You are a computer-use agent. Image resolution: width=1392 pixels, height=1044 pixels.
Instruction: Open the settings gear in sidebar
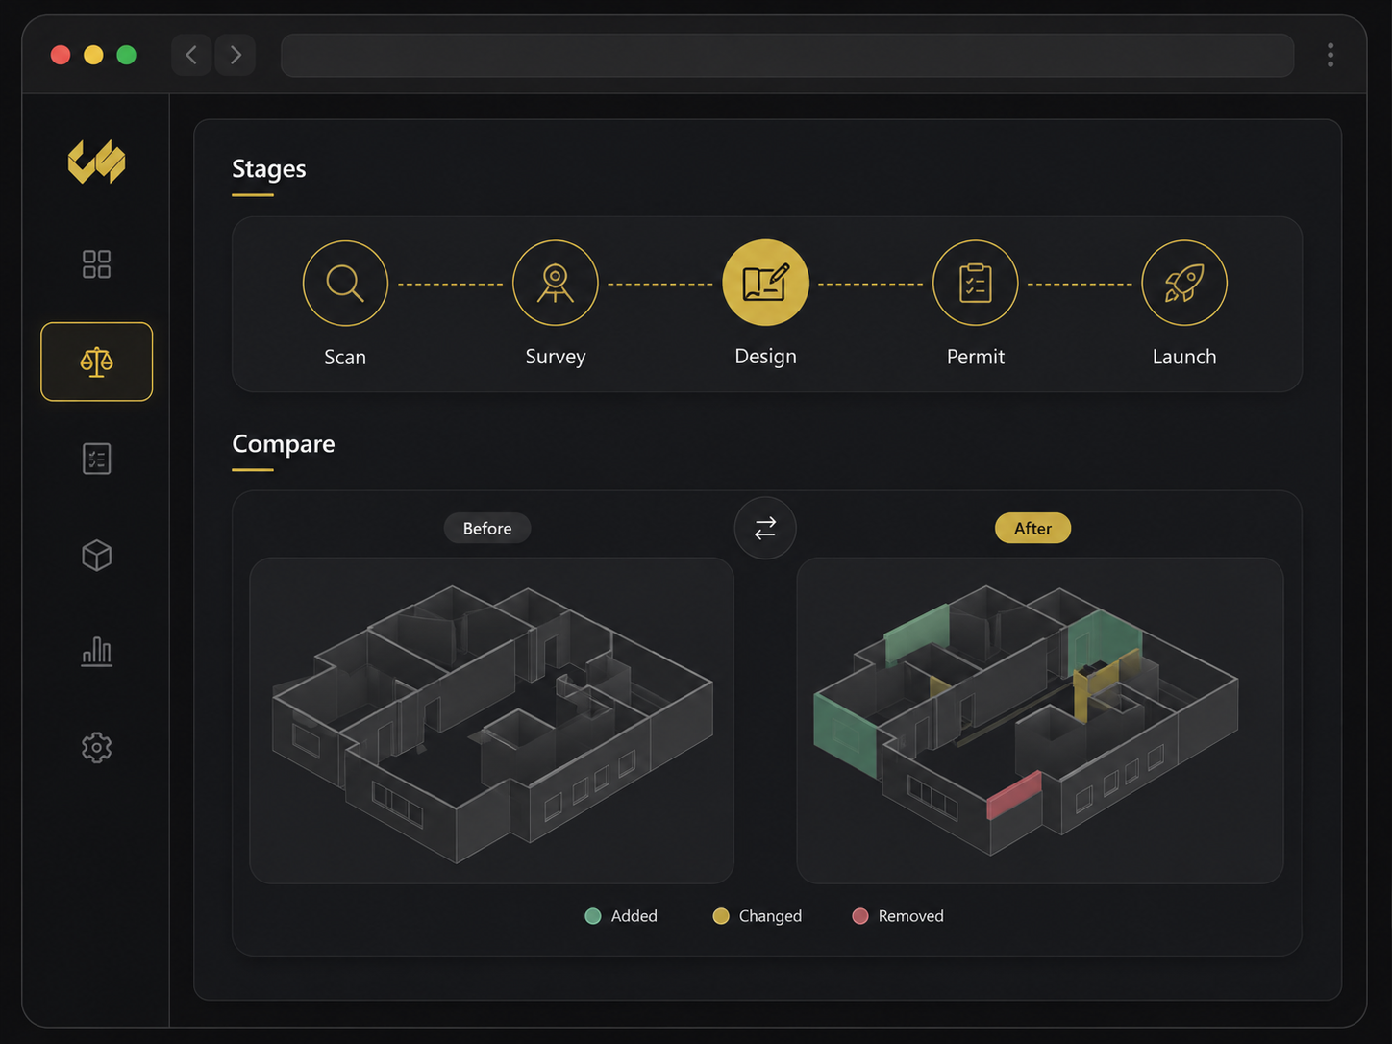96,747
